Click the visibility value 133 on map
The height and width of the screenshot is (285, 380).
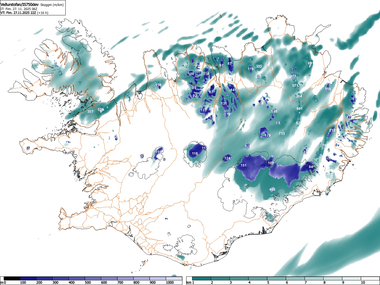click(203, 110)
